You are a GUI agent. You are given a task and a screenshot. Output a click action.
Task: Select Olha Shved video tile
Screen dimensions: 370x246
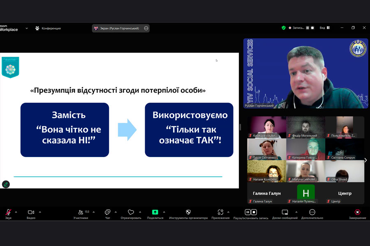[x=345, y=171]
